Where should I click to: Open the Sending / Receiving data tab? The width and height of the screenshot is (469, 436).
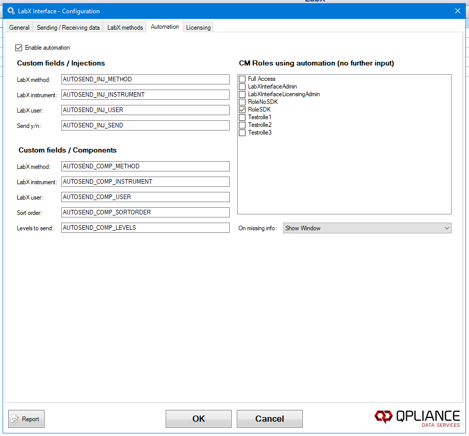(68, 28)
